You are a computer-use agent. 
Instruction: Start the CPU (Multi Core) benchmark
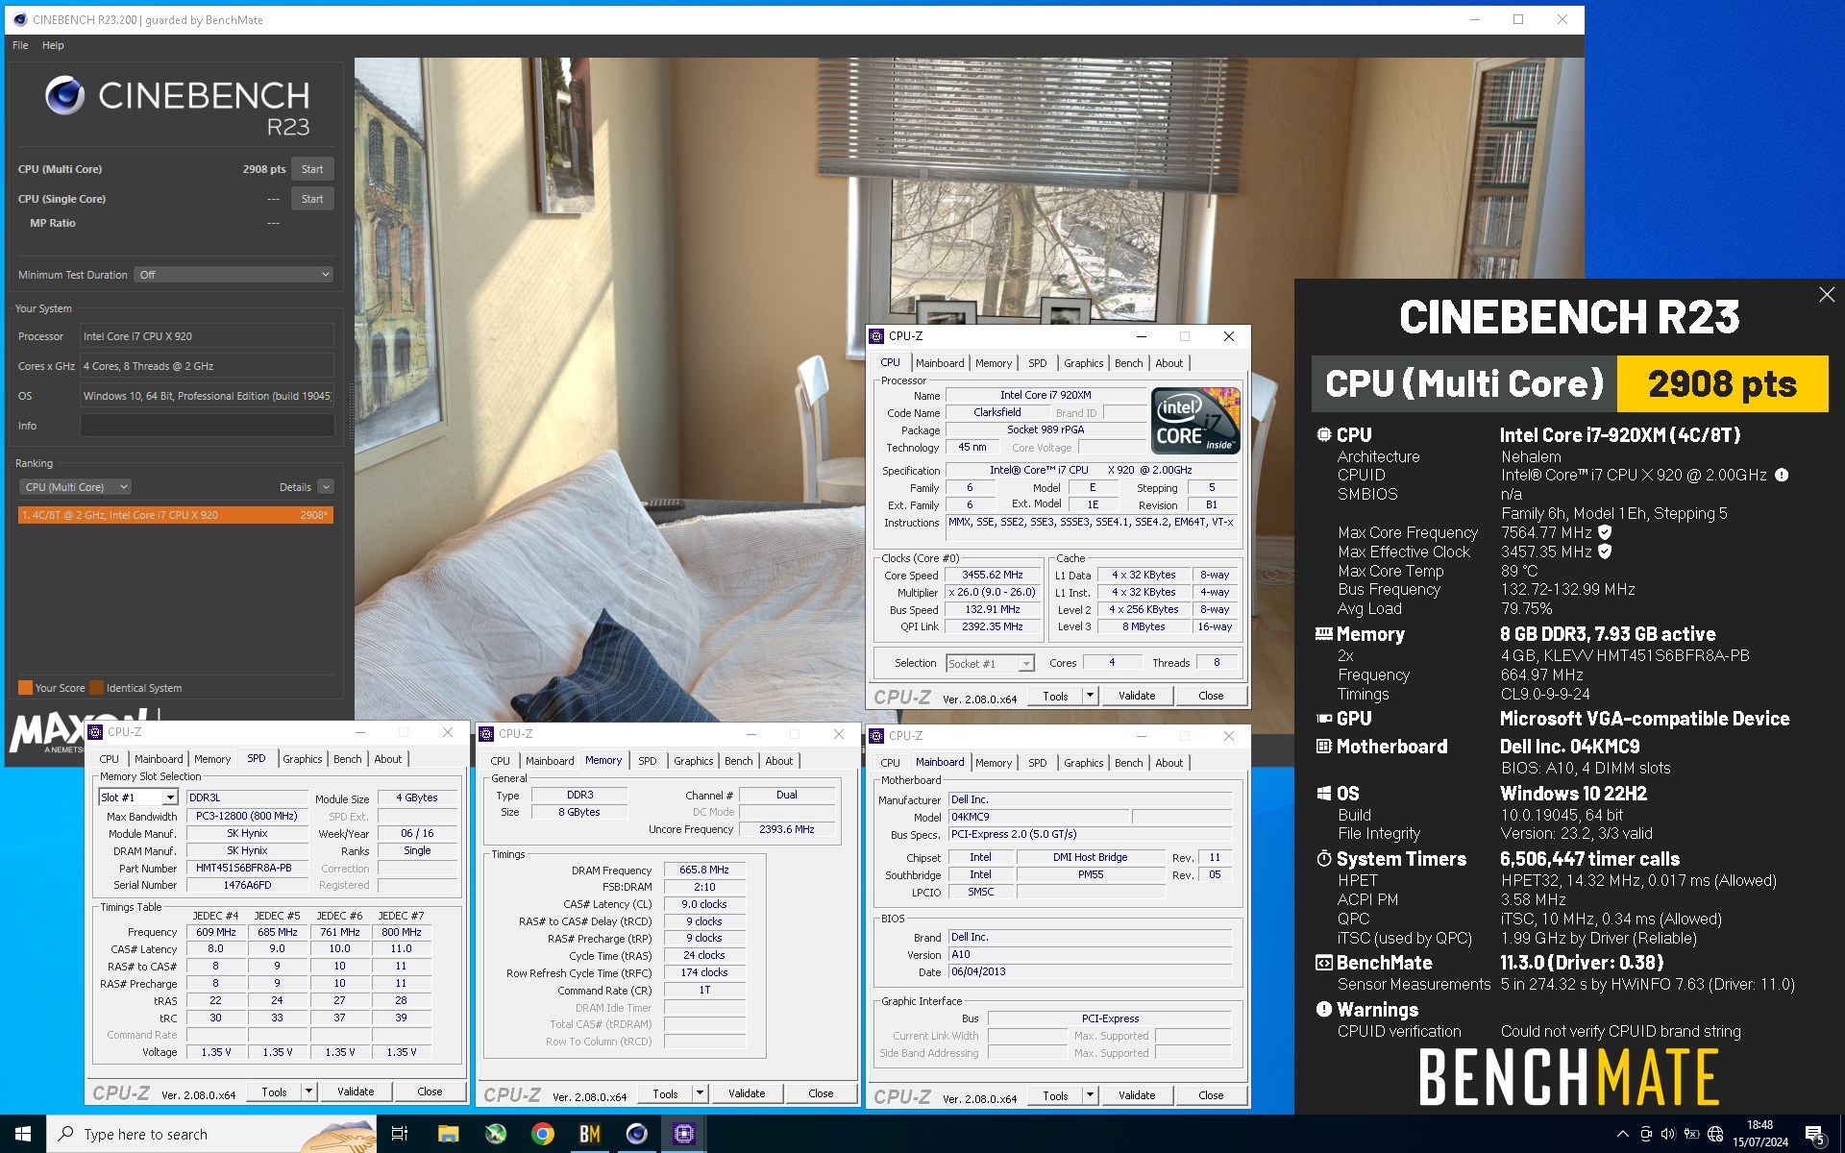coord(312,169)
